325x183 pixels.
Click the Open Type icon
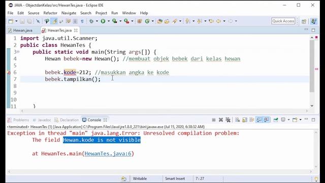[x=159, y=21]
